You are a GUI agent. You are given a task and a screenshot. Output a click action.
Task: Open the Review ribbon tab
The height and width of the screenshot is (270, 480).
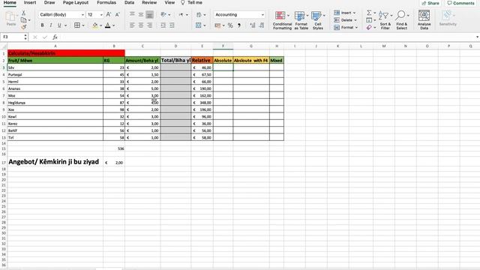click(x=149, y=3)
